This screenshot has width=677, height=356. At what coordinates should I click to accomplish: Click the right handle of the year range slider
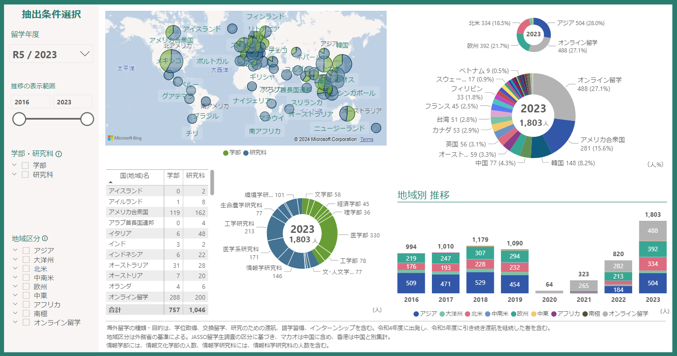coord(87,119)
